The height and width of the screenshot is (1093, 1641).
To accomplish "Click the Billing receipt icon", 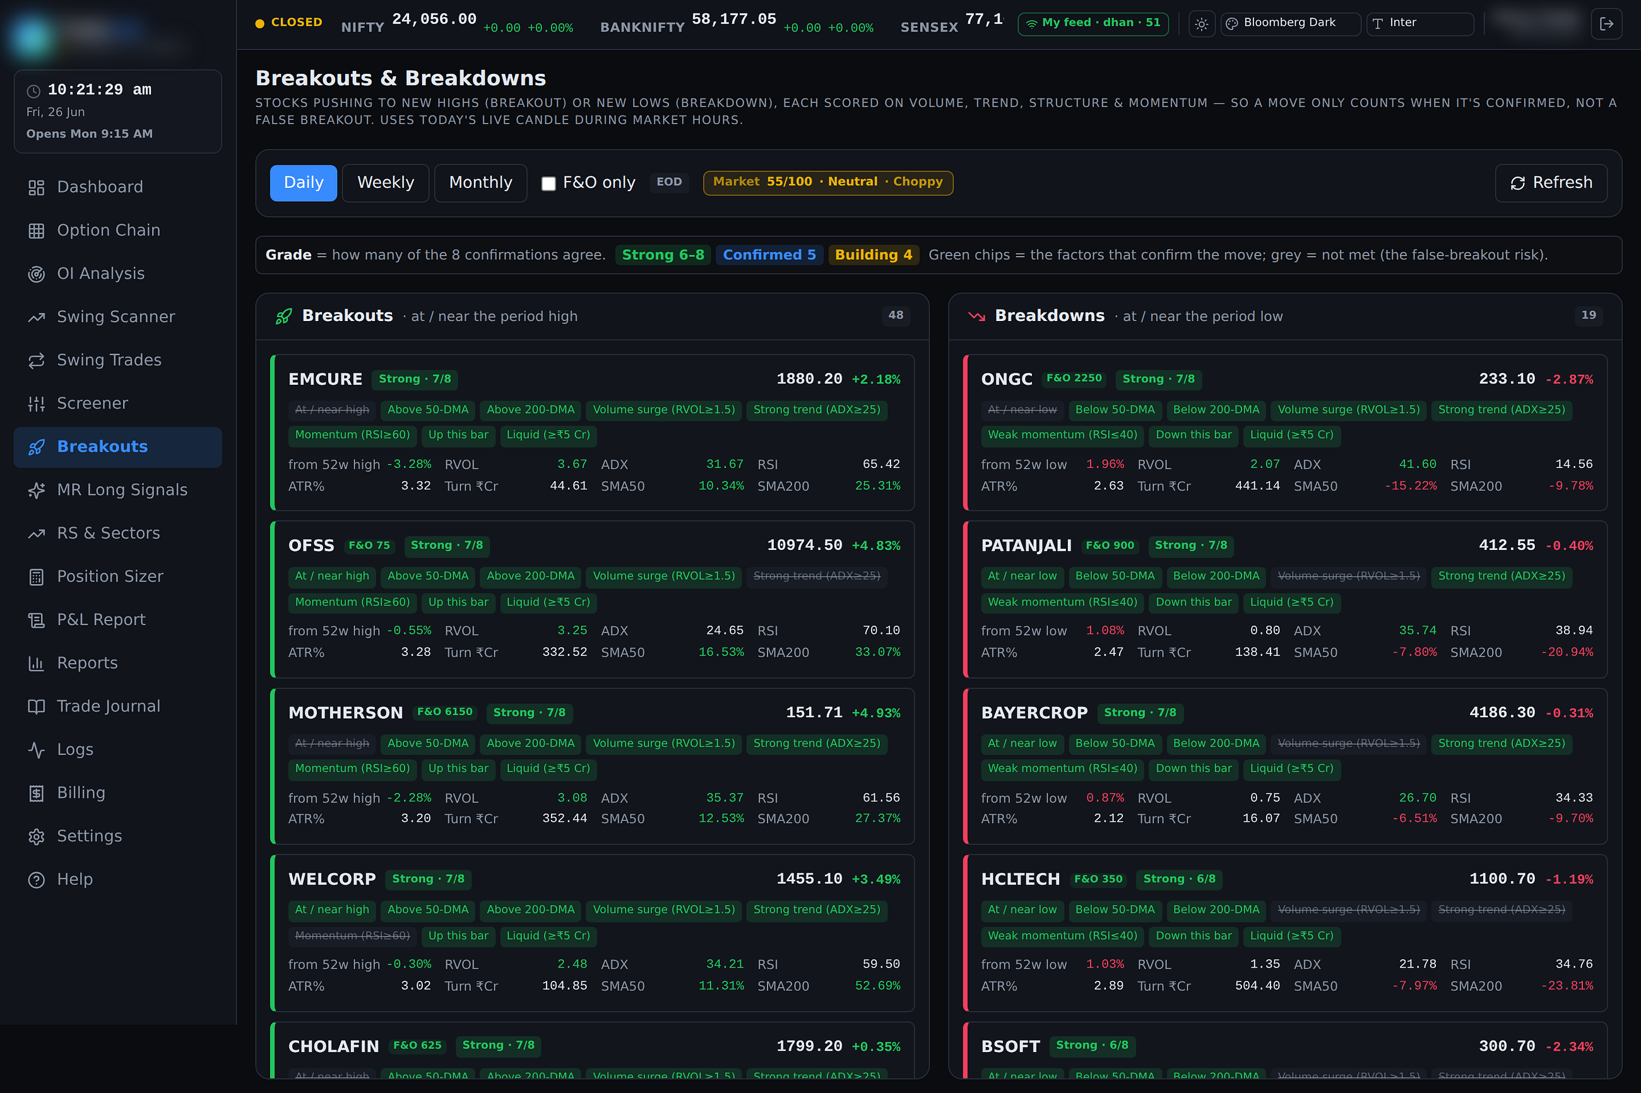I will tap(36, 793).
